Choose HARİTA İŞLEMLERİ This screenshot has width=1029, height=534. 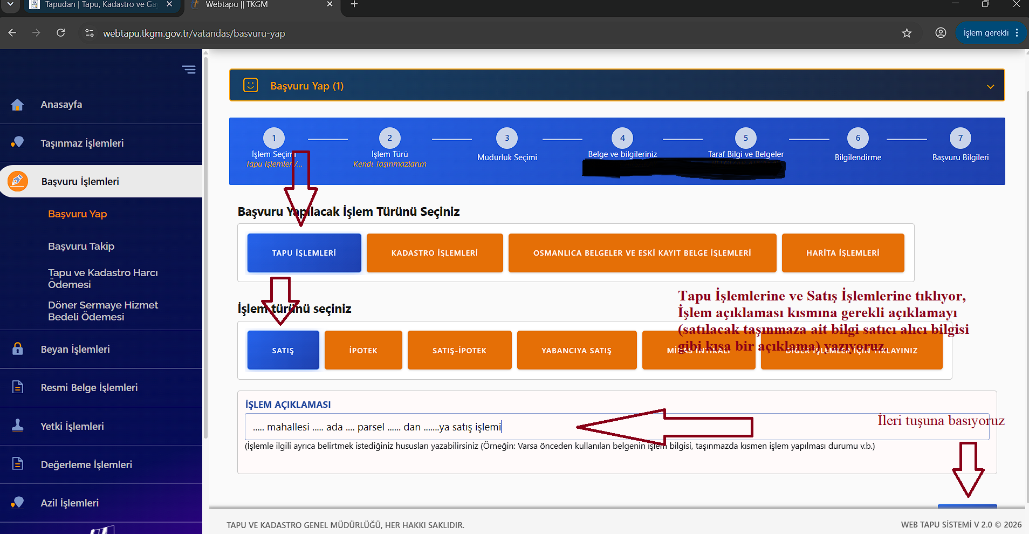click(x=843, y=253)
